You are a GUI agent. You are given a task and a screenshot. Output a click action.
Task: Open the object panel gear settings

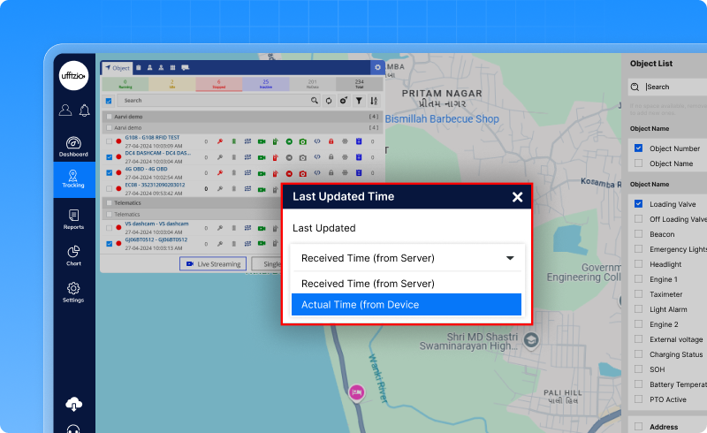[377, 67]
